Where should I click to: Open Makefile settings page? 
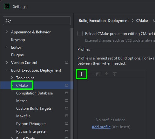pyautogui.click(x=23, y=116)
